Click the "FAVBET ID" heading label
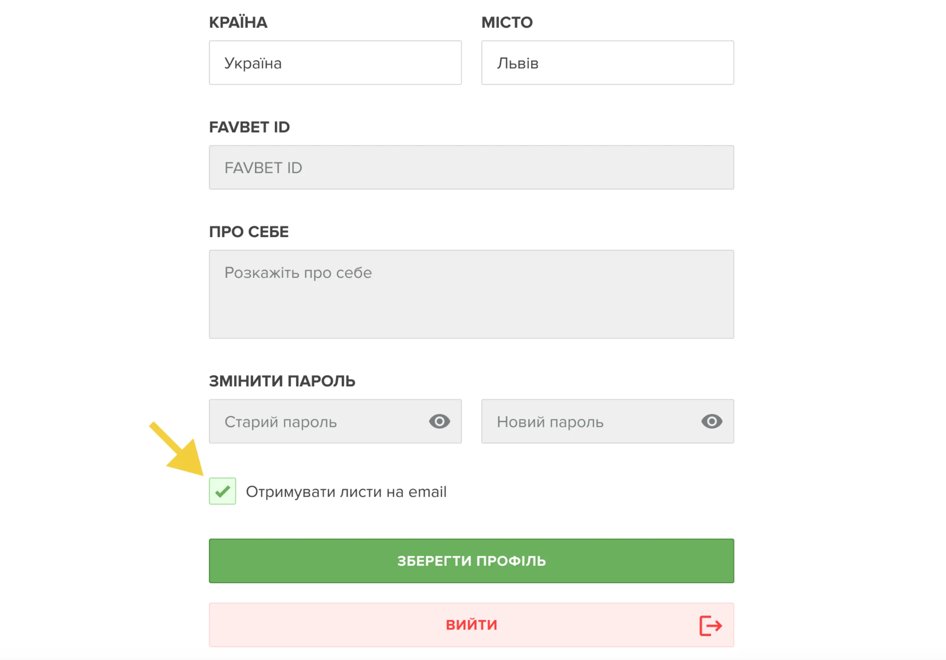Image resolution: width=946 pixels, height=660 pixels. (x=249, y=127)
